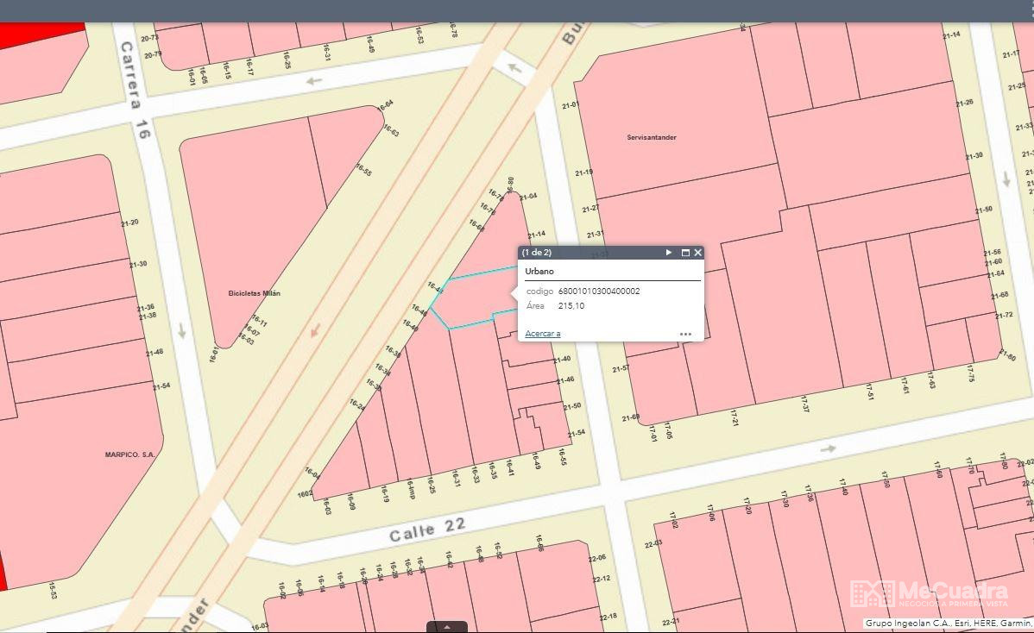Close the Urbano info popup
Viewport: 1034px width, 633px height.
698,253
